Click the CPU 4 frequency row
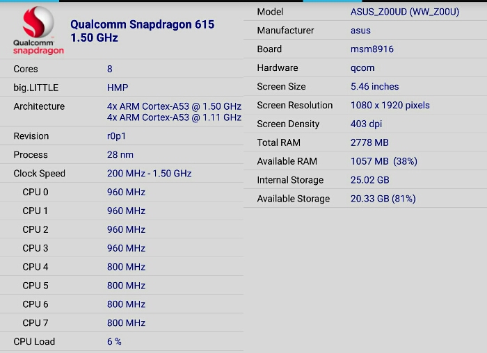This screenshot has height=353, width=487. tap(122, 267)
